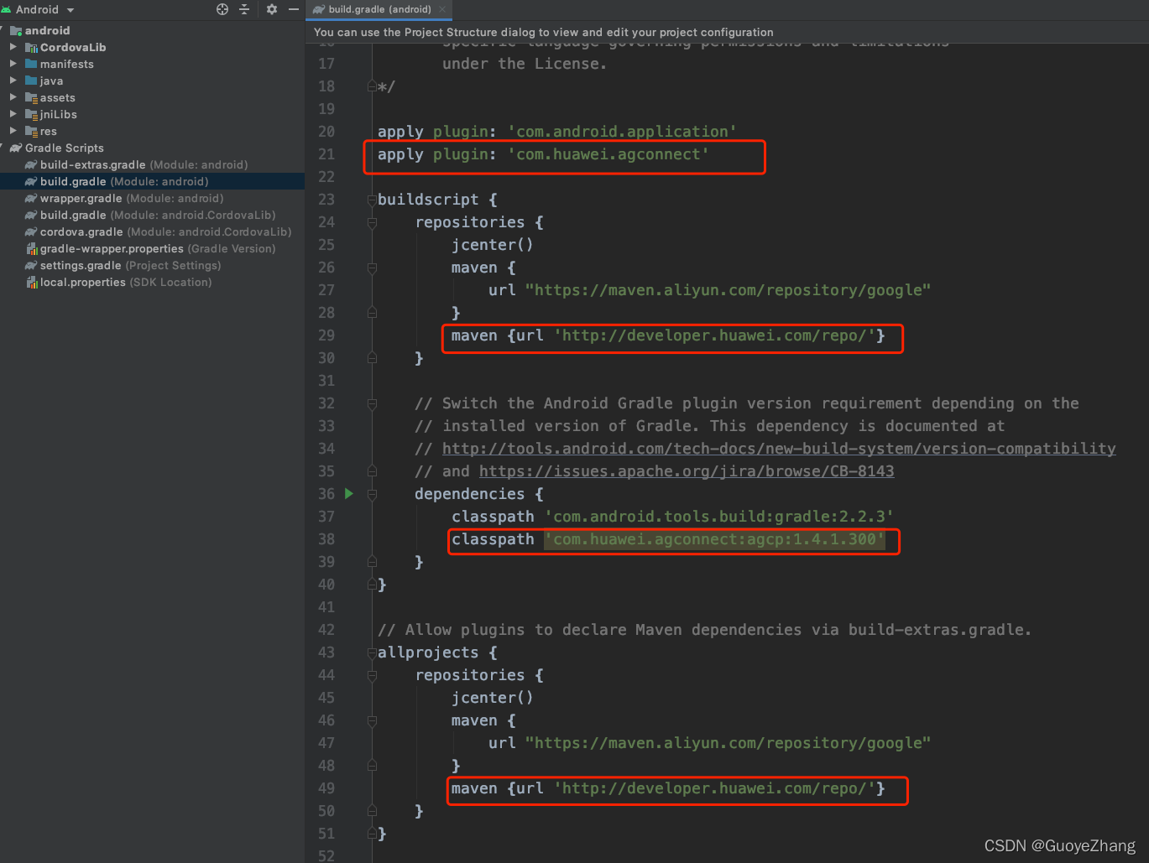Click the agcp:1.4.1.300 classpath string

[x=714, y=539]
